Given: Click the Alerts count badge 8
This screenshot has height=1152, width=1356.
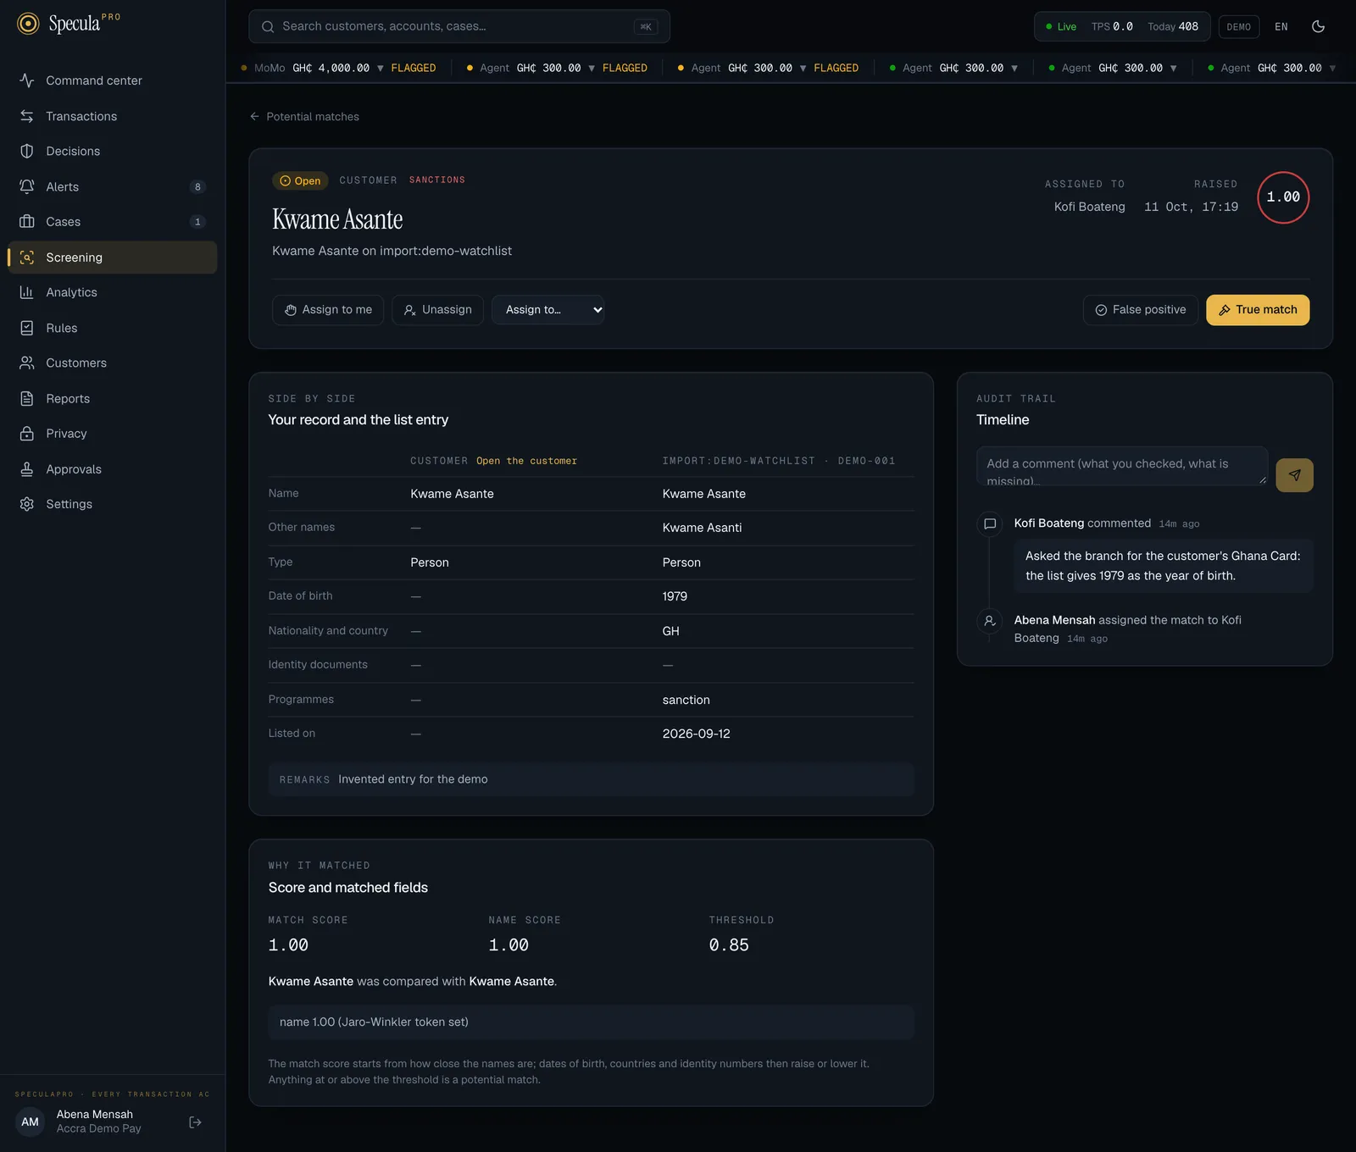Looking at the screenshot, I should pos(197,187).
